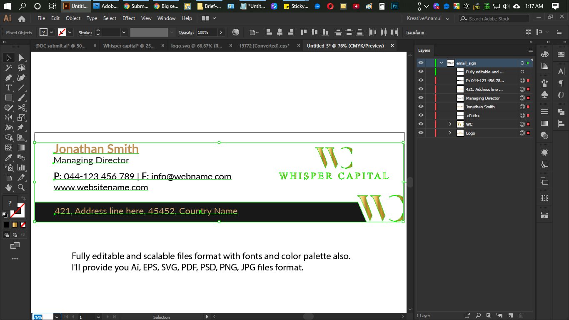569x320 pixels.
Task: Toggle visibility of P: 044-123 item
Action: tap(421, 80)
